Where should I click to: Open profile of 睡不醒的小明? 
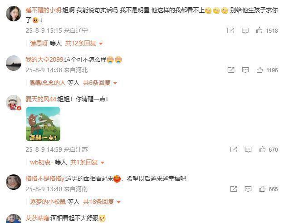(x=43, y=10)
